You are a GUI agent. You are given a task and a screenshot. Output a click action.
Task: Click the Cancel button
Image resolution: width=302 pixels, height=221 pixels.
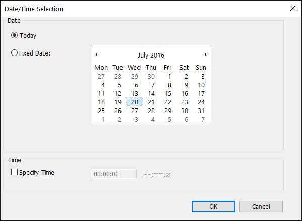pyautogui.click(x=261, y=206)
